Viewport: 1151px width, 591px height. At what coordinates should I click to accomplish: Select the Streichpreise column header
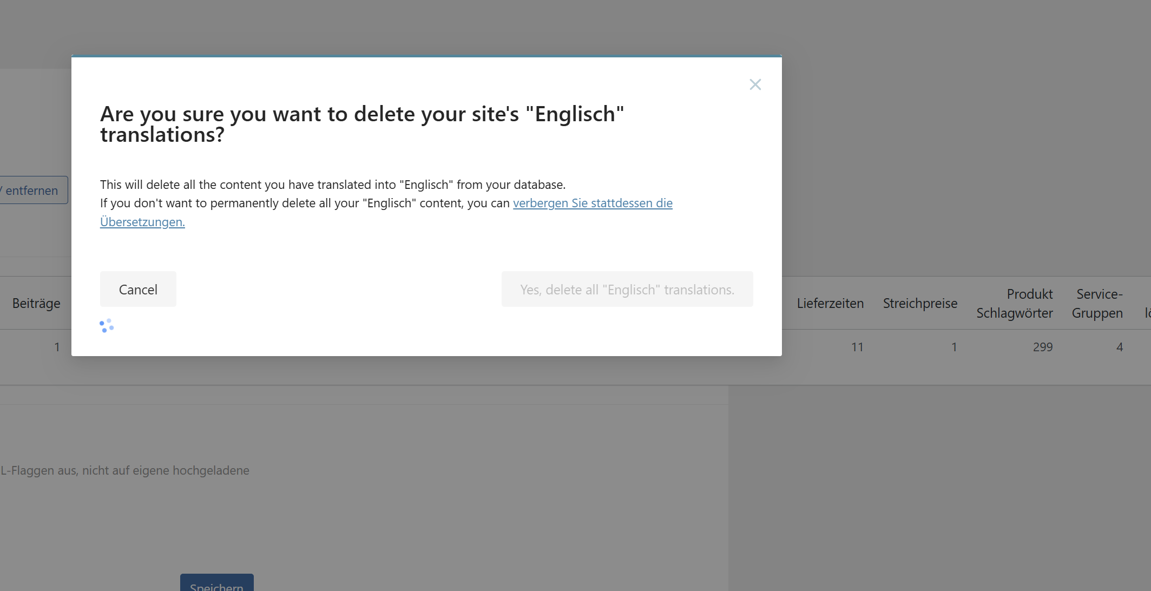point(920,304)
